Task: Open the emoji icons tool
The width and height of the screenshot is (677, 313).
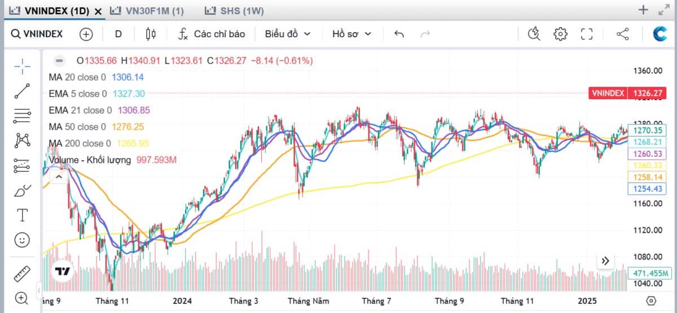Action: point(23,240)
